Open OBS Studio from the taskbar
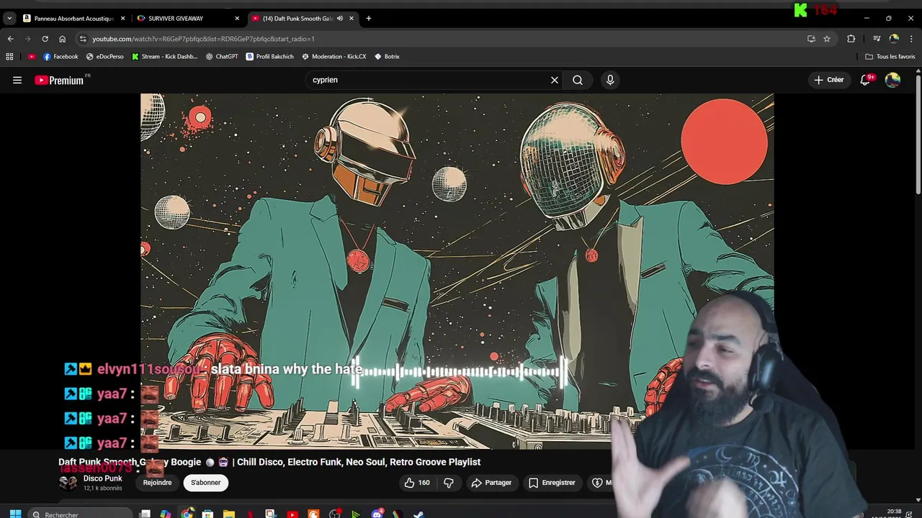Viewport: 922px width, 518px height. coord(335,514)
